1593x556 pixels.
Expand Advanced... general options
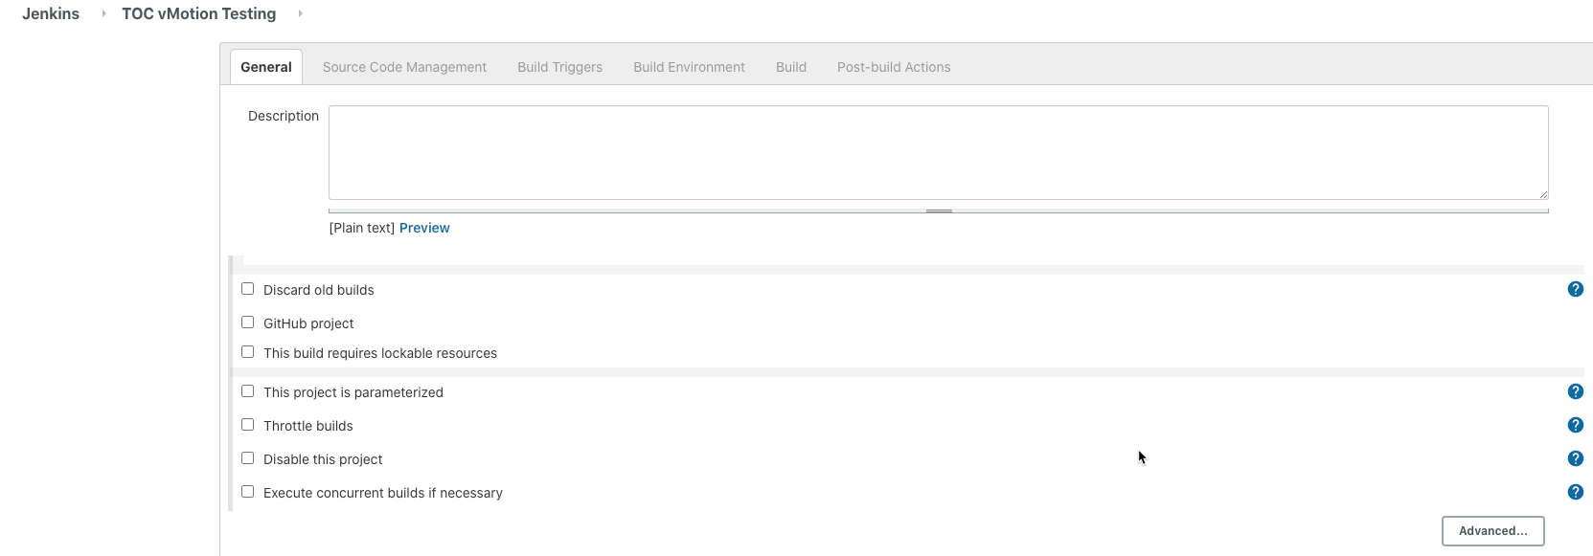coord(1492,531)
